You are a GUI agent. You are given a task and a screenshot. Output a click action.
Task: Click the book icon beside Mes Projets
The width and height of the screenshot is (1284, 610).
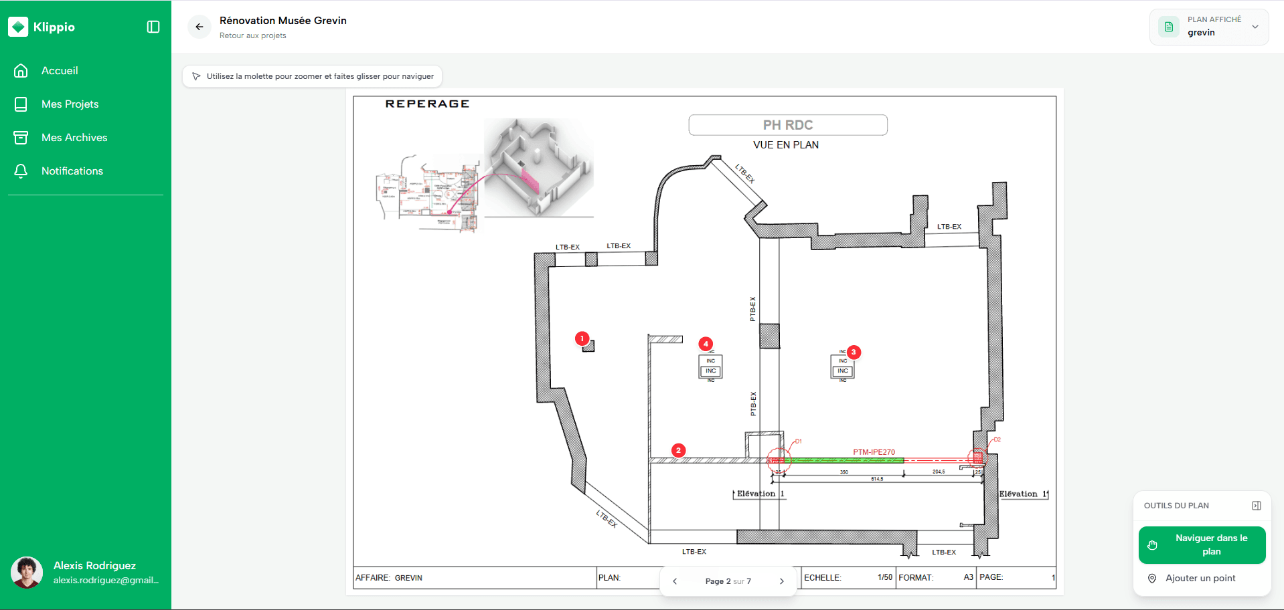tap(21, 104)
